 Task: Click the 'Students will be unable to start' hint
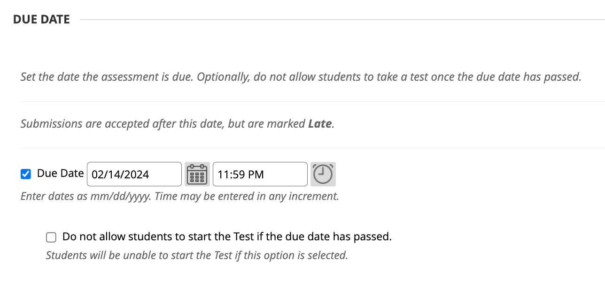[197, 255]
